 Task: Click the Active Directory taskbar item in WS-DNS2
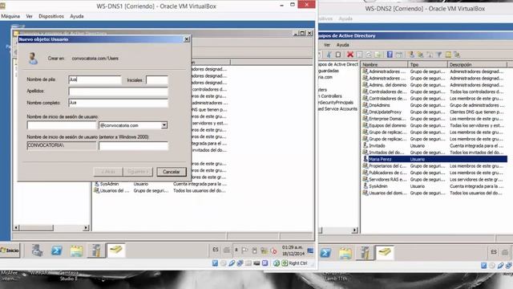click(385, 253)
